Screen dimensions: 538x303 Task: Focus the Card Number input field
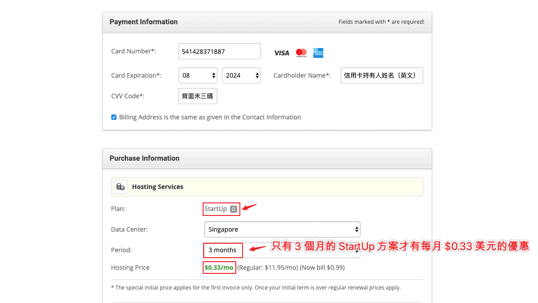click(219, 52)
